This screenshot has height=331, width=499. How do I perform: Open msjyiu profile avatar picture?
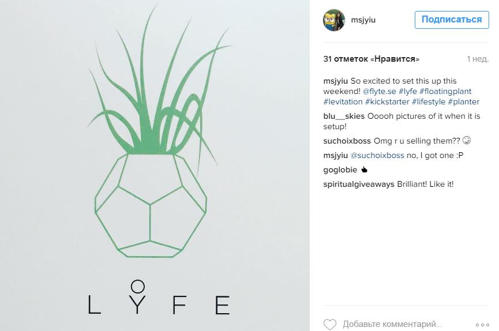[x=334, y=20]
